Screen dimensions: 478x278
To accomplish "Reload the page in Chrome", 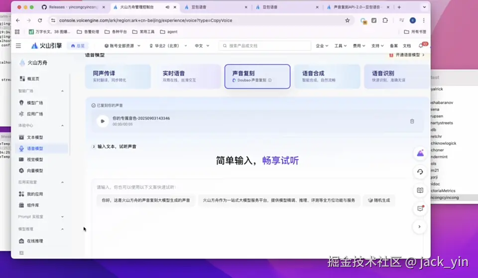I will click(40, 20).
